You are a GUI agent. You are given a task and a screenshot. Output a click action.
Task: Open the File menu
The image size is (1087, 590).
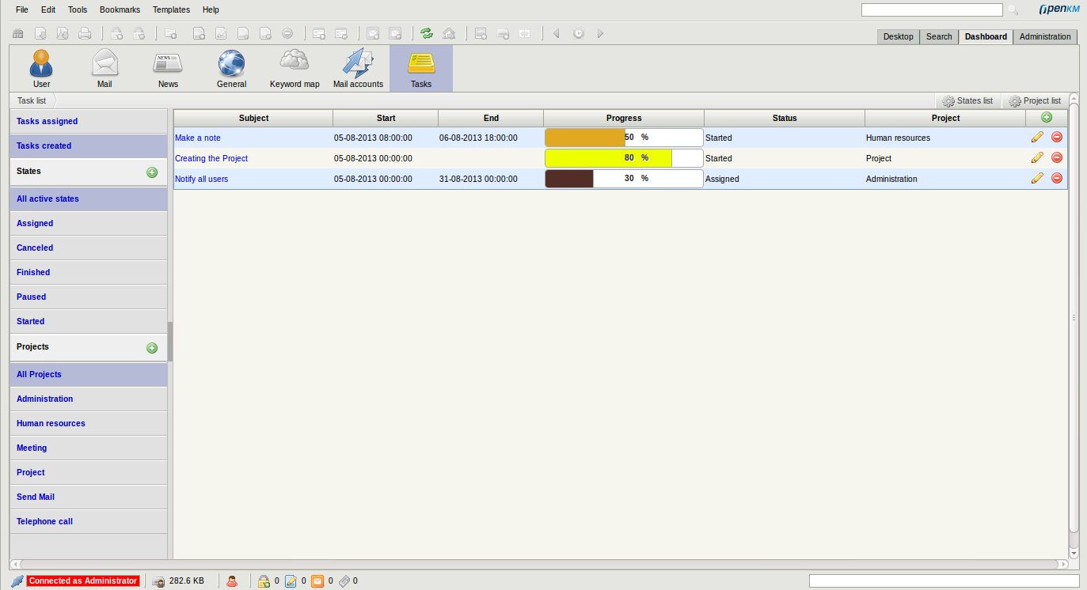pyautogui.click(x=21, y=9)
